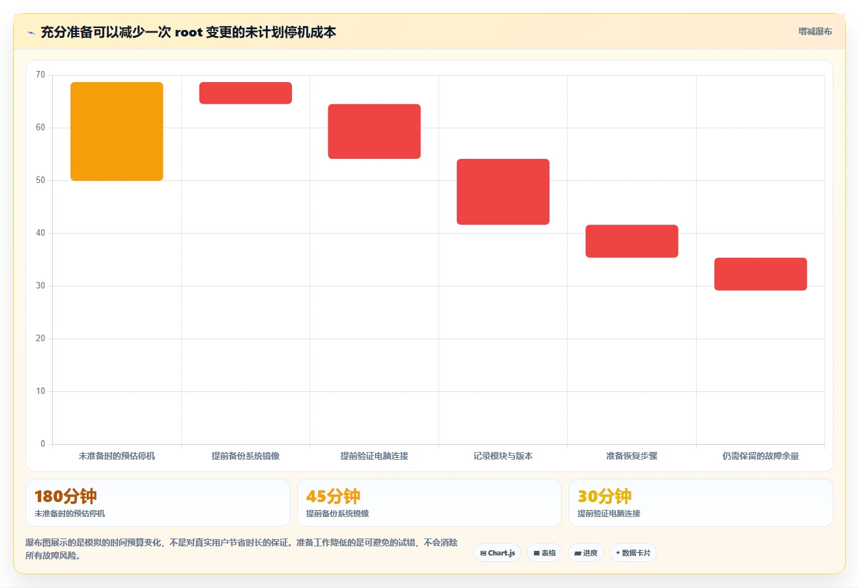Click the y-axis value 70

[x=40, y=75]
